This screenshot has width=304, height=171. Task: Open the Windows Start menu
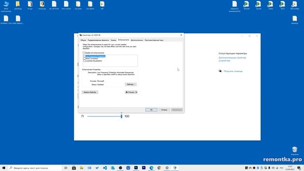4,168
